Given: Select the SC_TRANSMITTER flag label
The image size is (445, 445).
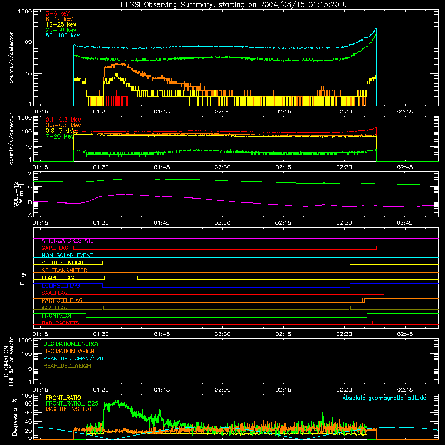Looking at the screenshot, I should [x=65, y=270].
